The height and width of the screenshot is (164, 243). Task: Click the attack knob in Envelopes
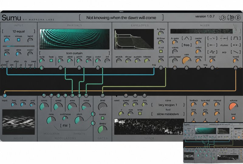(119, 61)
